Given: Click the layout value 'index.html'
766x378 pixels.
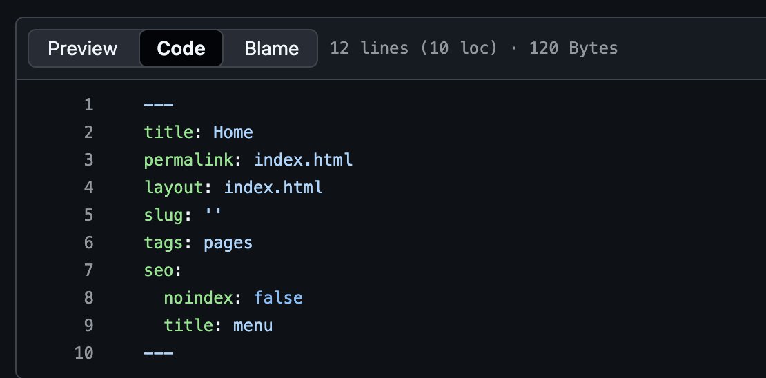Looking at the screenshot, I should click(273, 188).
